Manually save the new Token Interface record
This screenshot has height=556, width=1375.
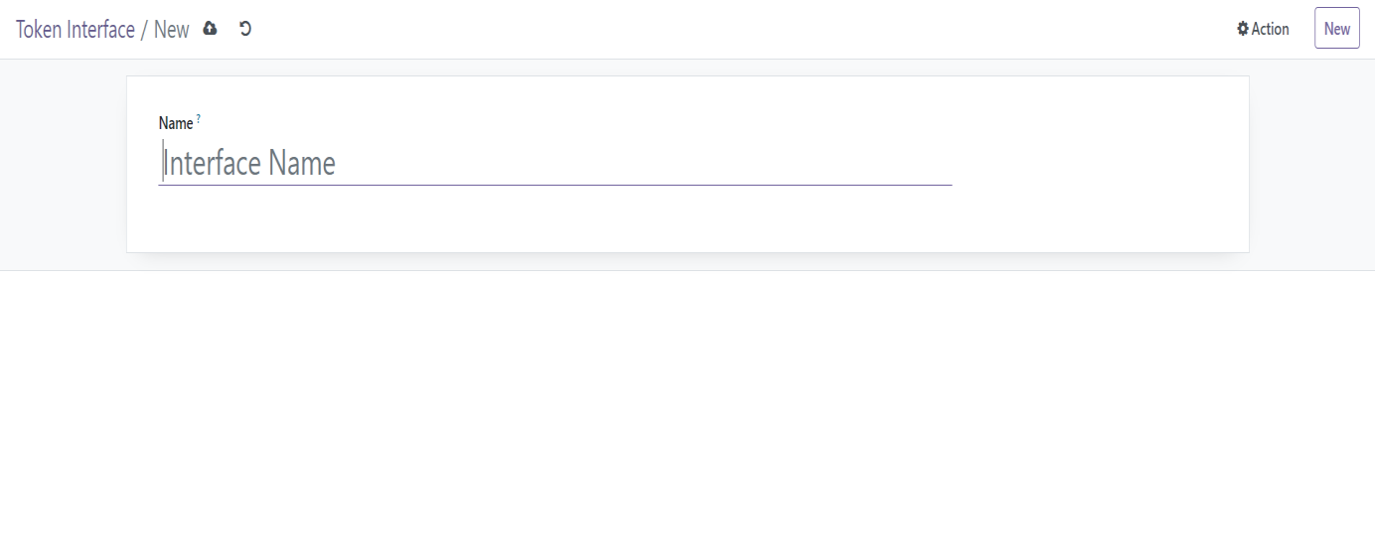coord(210,29)
